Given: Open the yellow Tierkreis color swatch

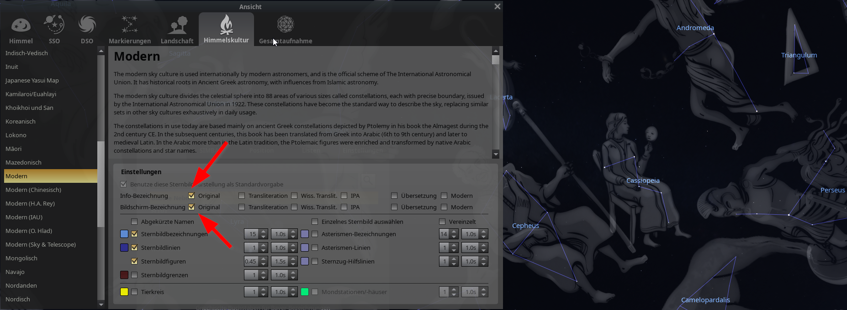Looking at the screenshot, I should pos(124,292).
